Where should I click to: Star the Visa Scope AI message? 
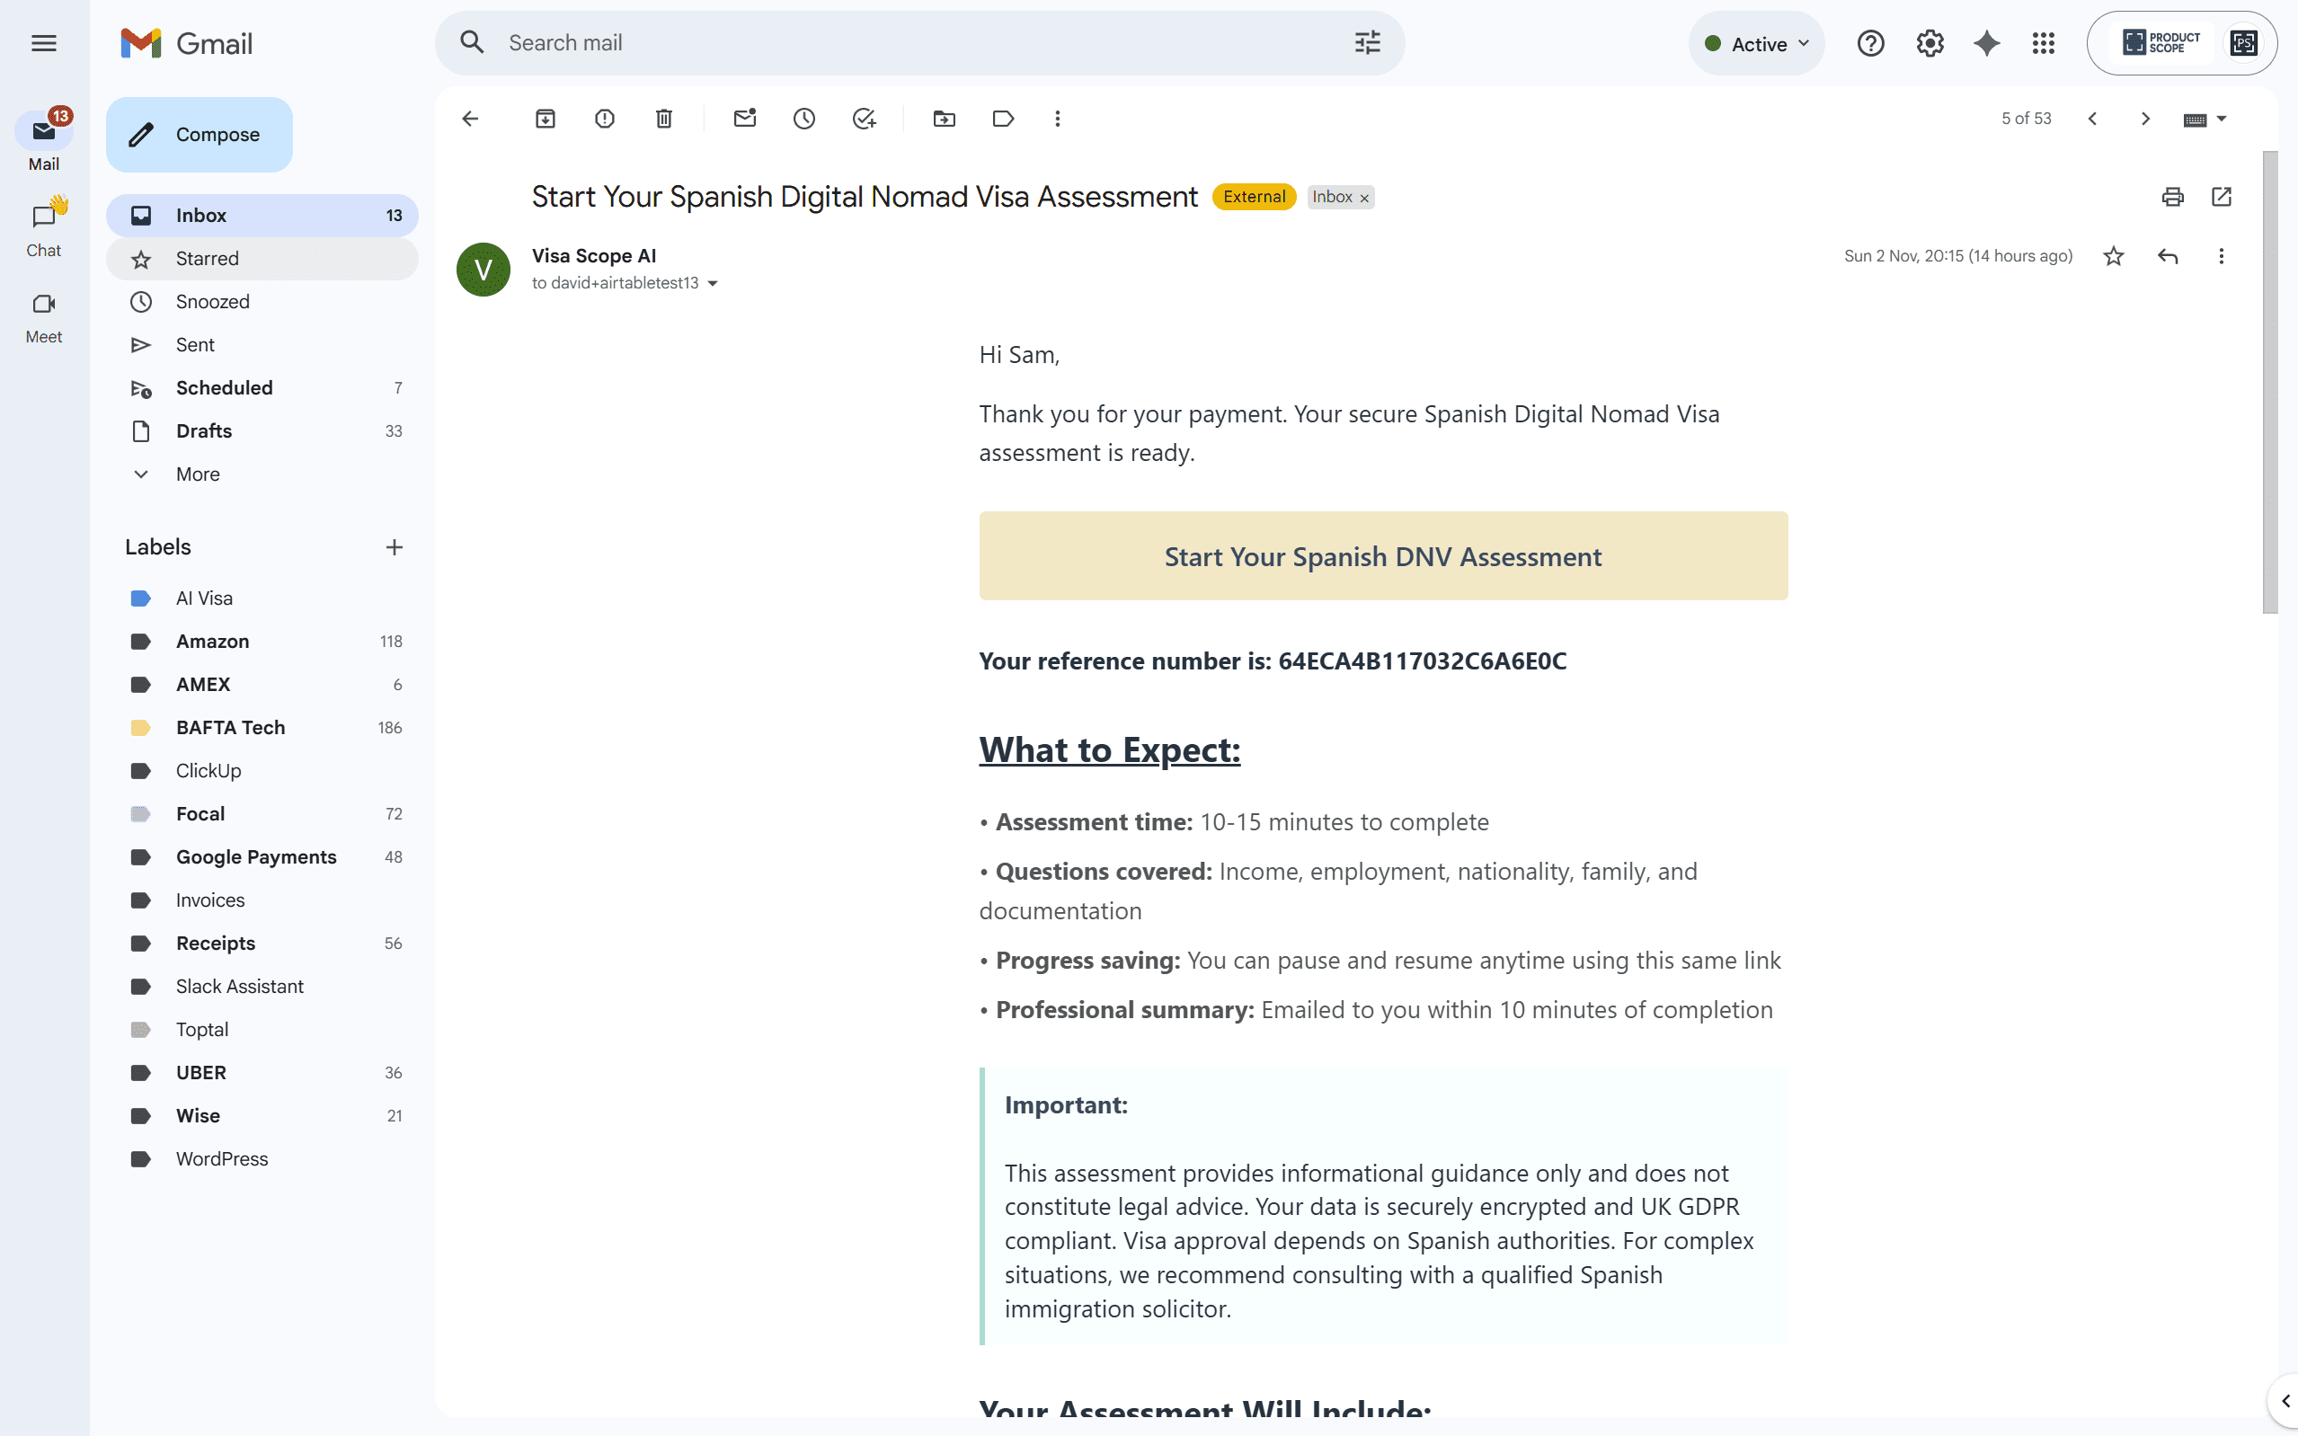point(2114,256)
